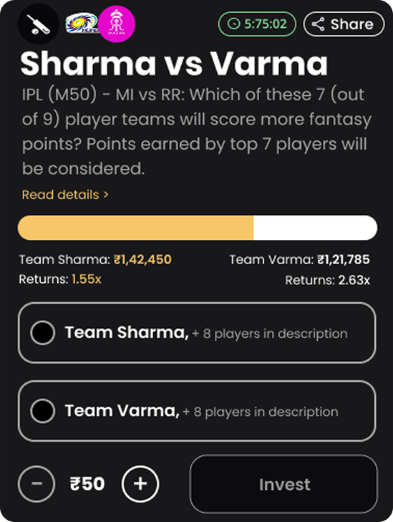Click the share arrow icon

(x=318, y=24)
